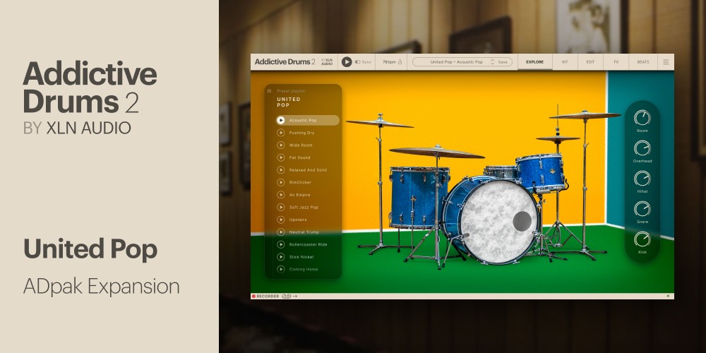This screenshot has height=353, width=706.
Task: Switch to the KIT tab
Action: (x=565, y=62)
